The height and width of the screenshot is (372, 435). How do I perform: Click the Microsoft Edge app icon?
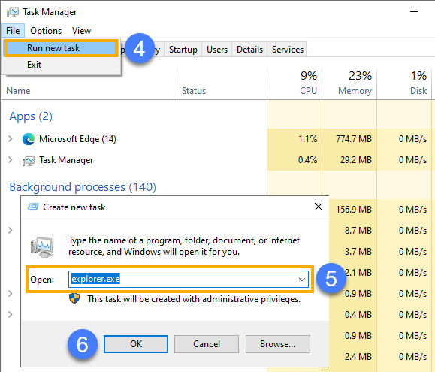coord(29,139)
